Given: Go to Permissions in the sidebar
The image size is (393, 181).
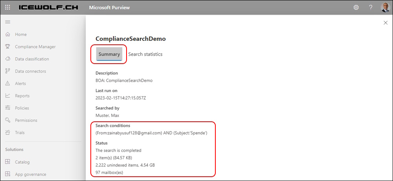Looking at the screenshot, I should coord(26,120).
